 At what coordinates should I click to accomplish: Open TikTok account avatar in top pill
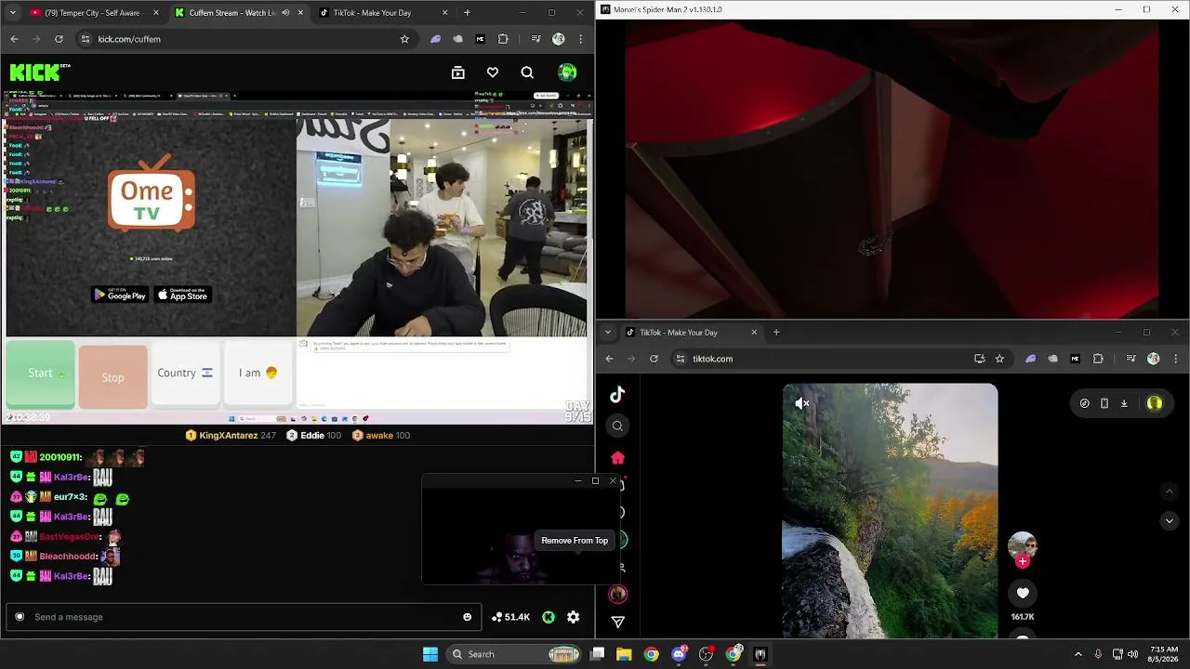(x=1155, y=403)
